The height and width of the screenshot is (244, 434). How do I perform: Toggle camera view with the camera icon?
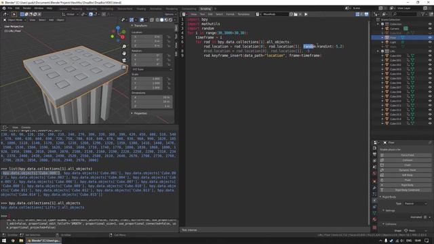124,60
